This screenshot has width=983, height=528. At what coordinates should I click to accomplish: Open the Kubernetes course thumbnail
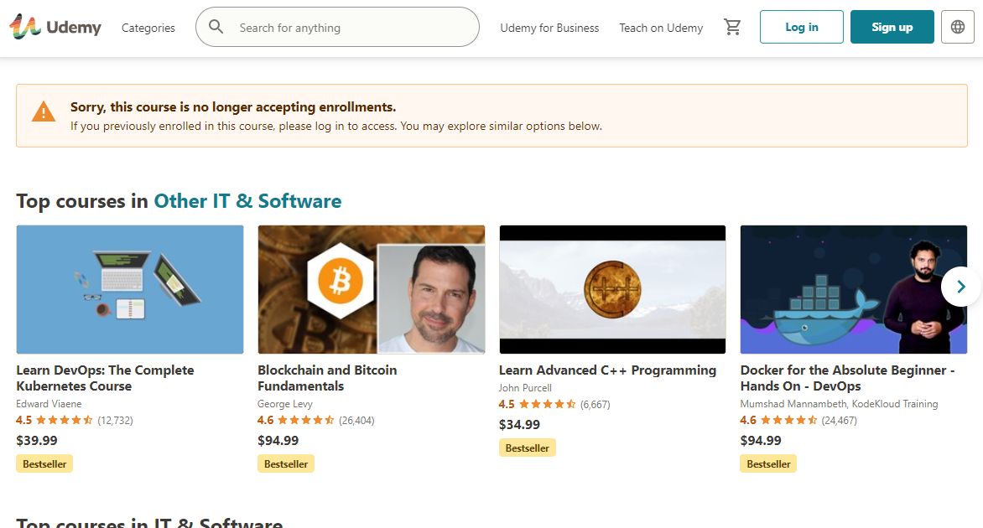[x=130, y=289]
